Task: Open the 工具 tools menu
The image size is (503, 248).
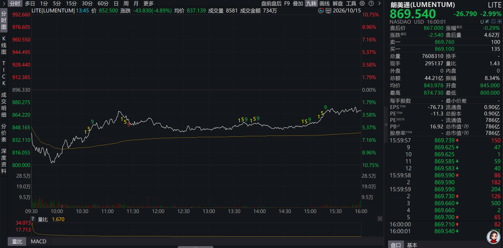Action: pos(351,4)
